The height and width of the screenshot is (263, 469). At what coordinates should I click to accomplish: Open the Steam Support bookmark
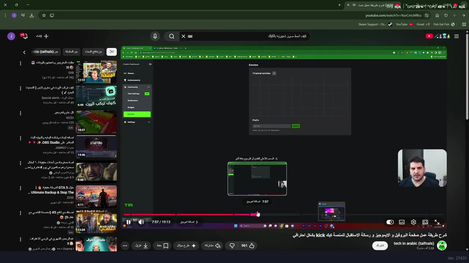375,24
